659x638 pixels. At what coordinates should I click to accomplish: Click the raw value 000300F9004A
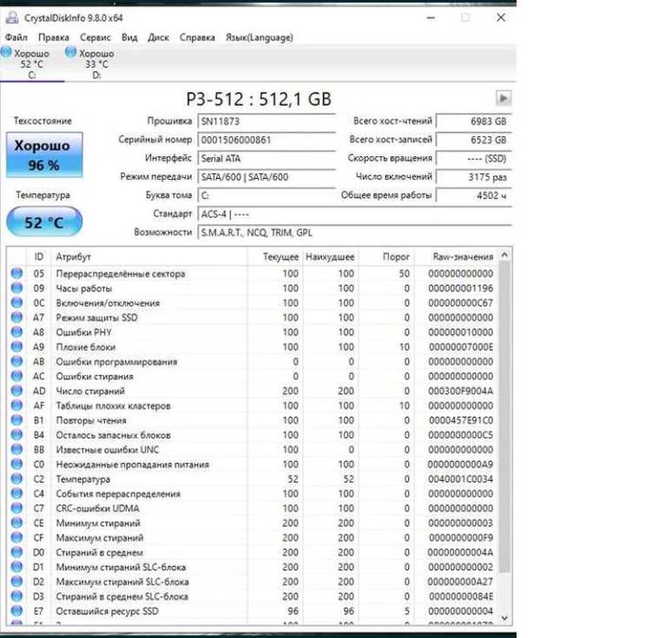tap(461, 392)
